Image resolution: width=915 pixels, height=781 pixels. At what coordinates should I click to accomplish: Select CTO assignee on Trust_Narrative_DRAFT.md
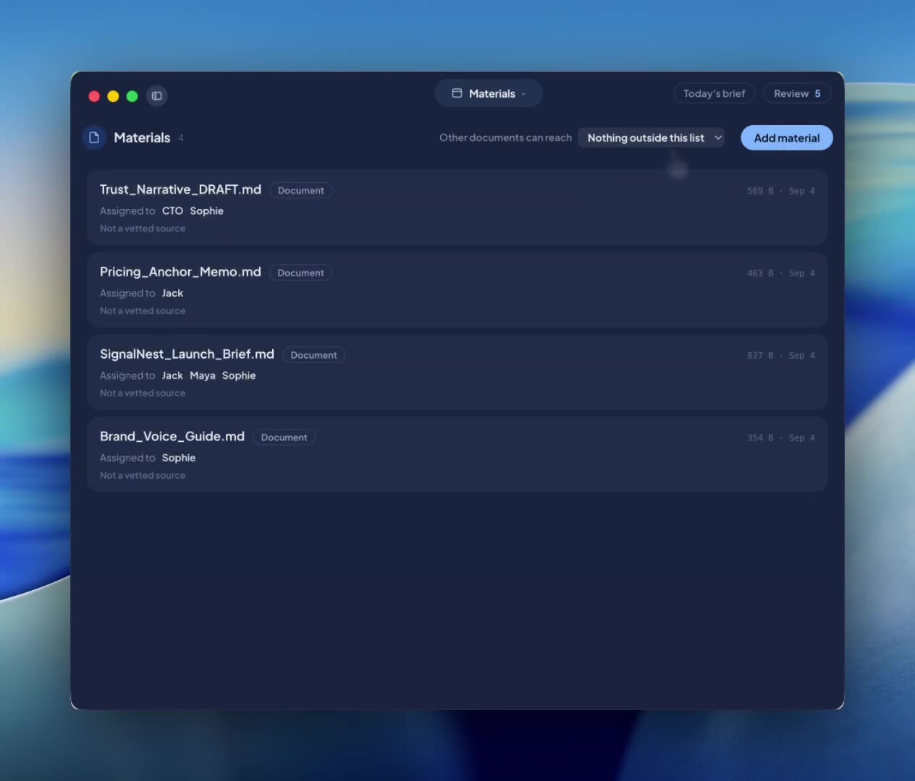172,211
